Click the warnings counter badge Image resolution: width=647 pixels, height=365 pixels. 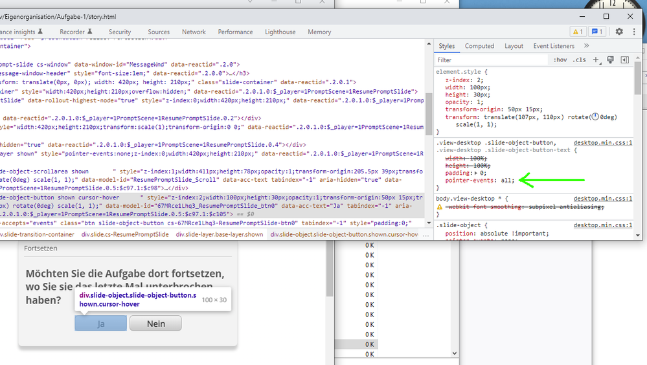click(x=577, y=32)
